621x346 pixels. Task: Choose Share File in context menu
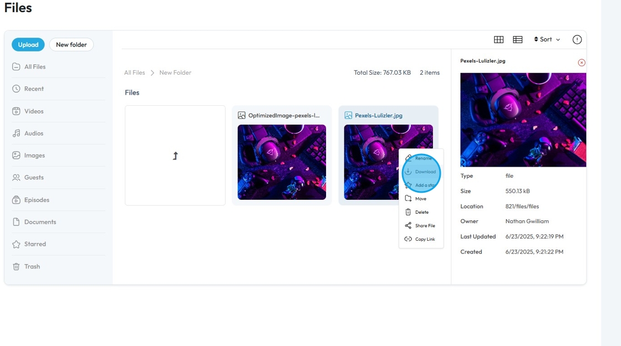coord(421,226)
